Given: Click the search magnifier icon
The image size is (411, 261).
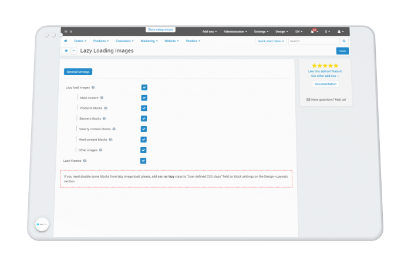Looking at the screenshot, I should click(344, 41).
